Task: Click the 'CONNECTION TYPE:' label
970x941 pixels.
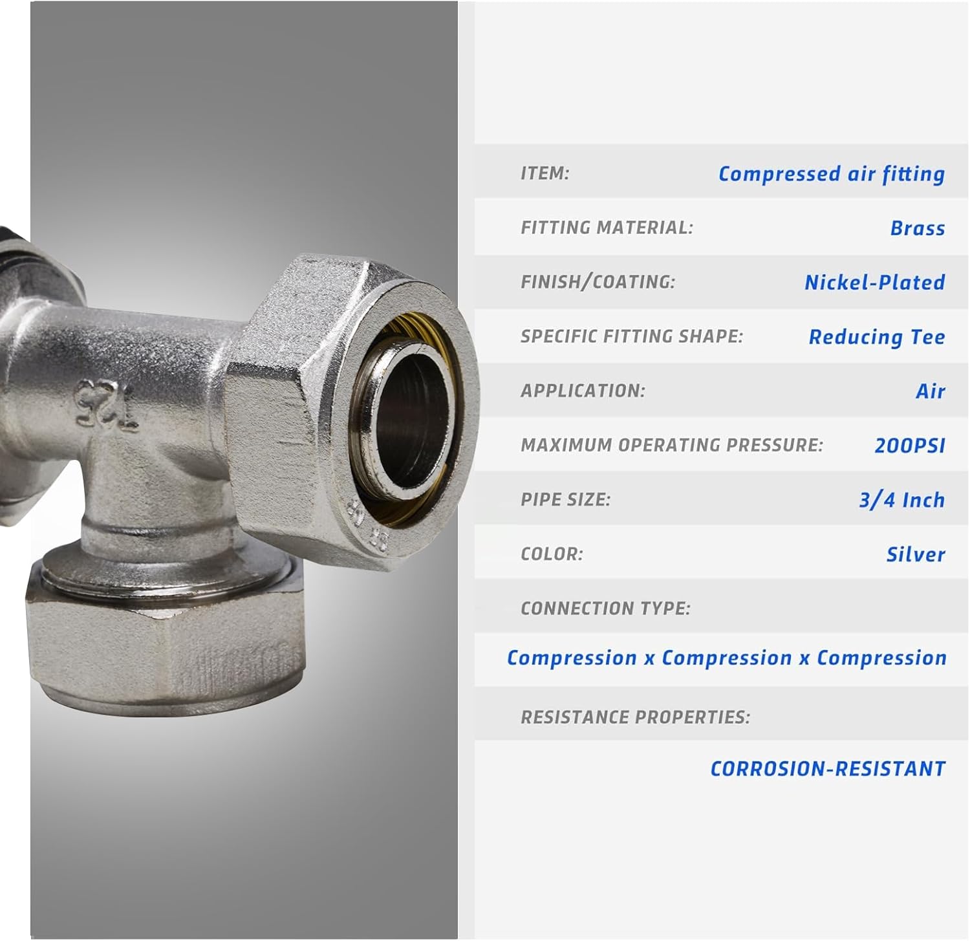Action: click(x=605, y=609)
